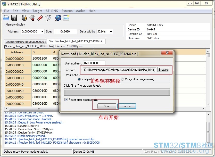The image size is (215, 157).
Task: Open the Edit menu
Action: pyautogui.click(x=15, y=11)
